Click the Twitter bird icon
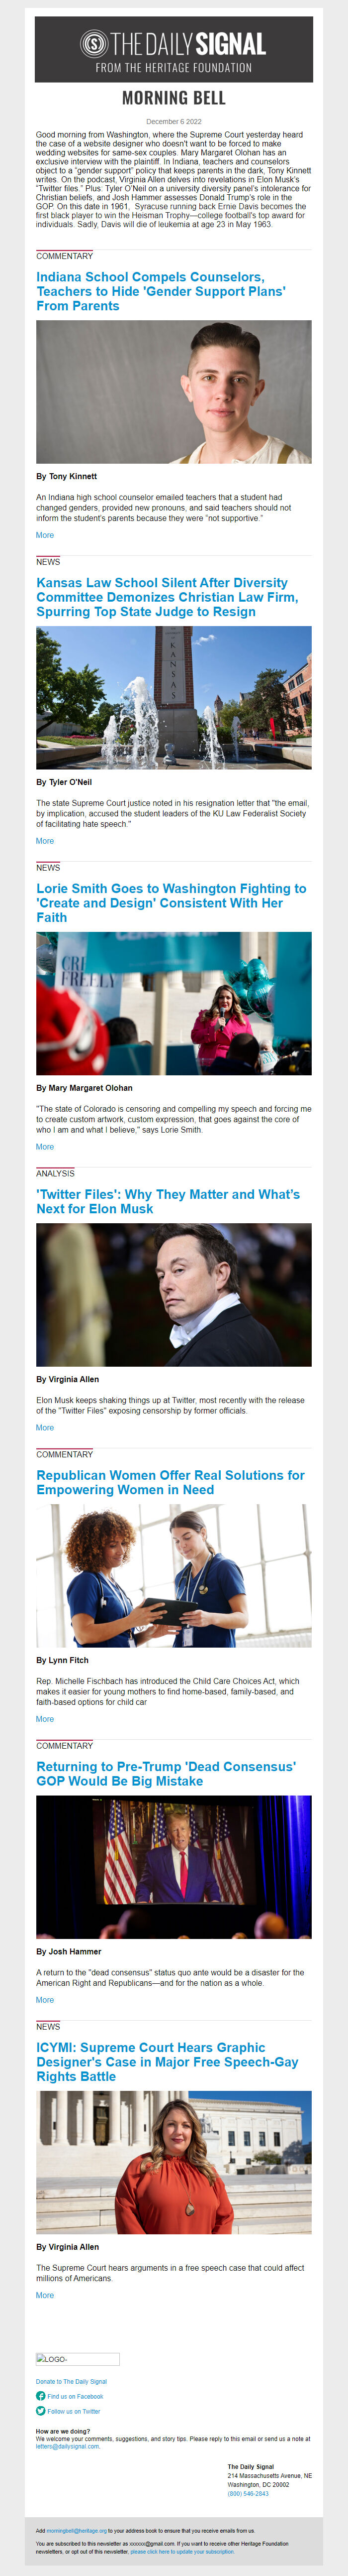Screen dimensions: 348x2576 coord(41,2411)
